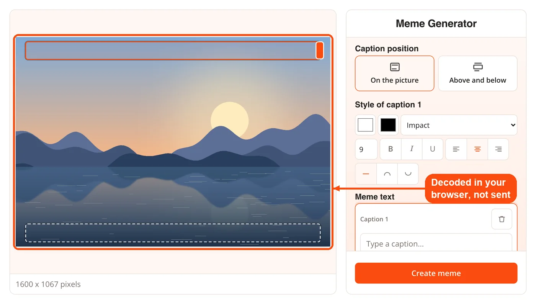Click the Create meme button

(x=436, y=273)
